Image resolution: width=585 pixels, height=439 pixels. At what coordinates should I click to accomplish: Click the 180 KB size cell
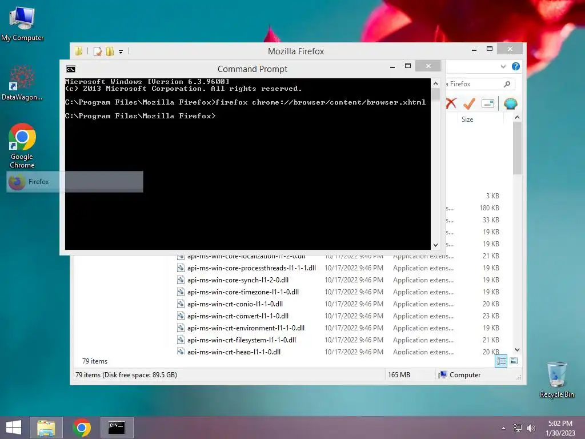[489, 208]
